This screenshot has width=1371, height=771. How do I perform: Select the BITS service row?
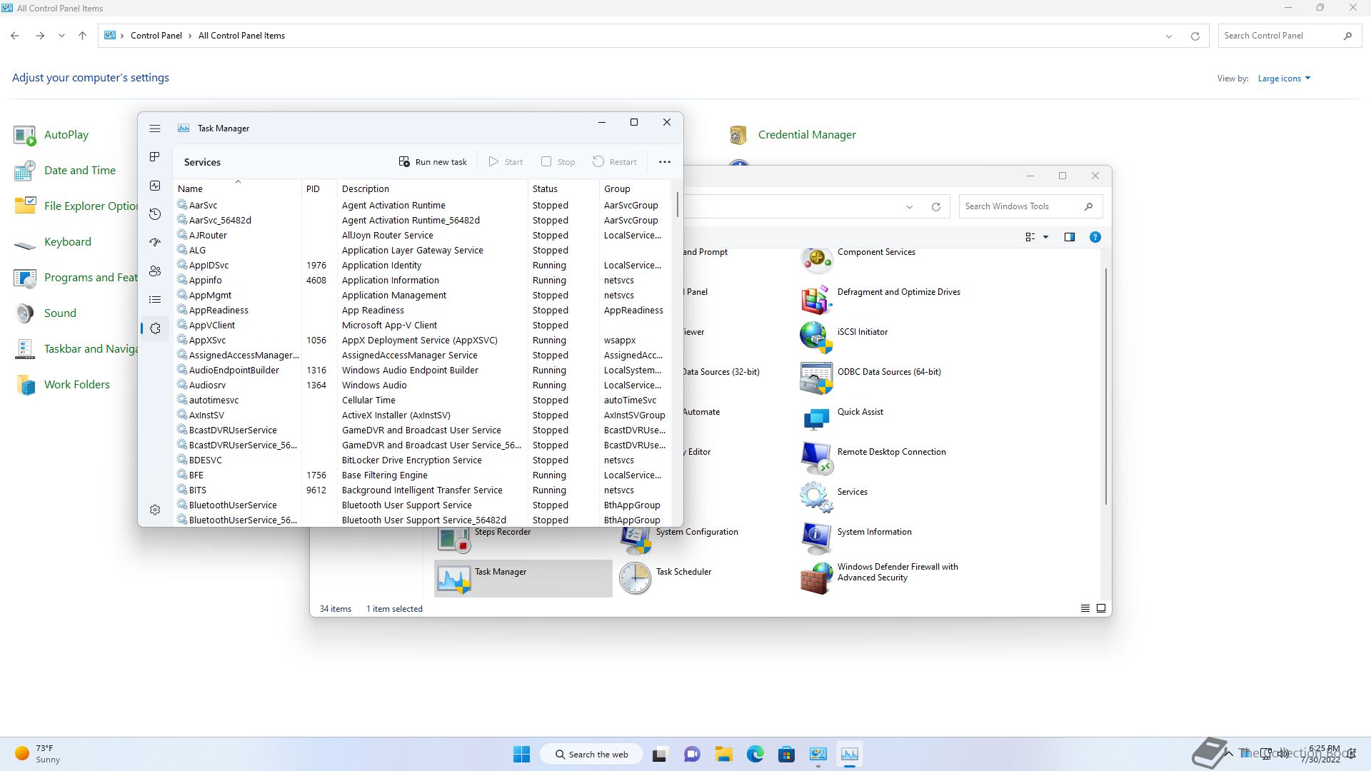click(x=423, y=490)
